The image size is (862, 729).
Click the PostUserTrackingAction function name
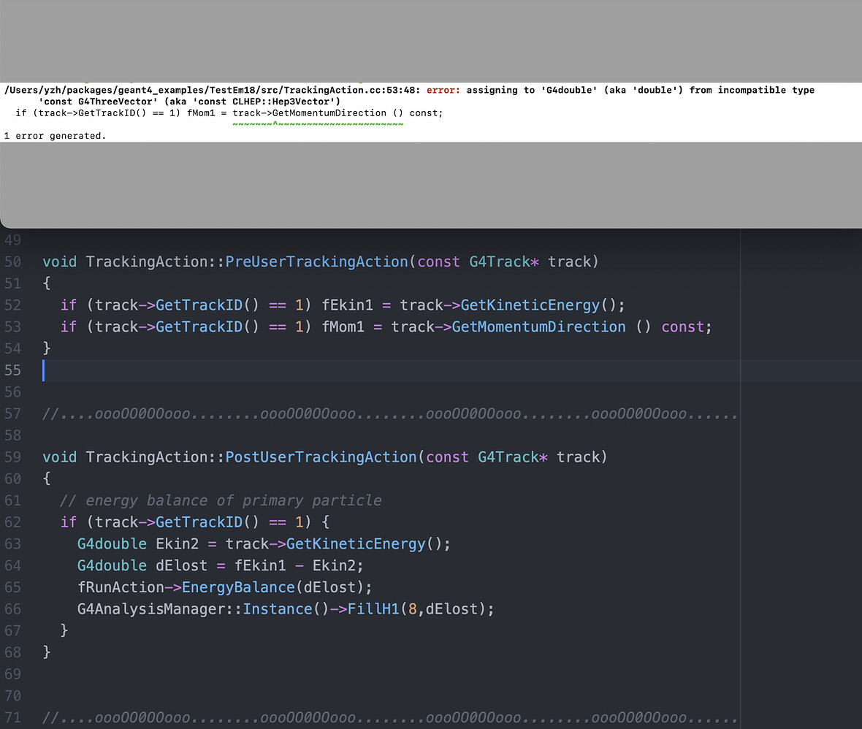[320, 457]
